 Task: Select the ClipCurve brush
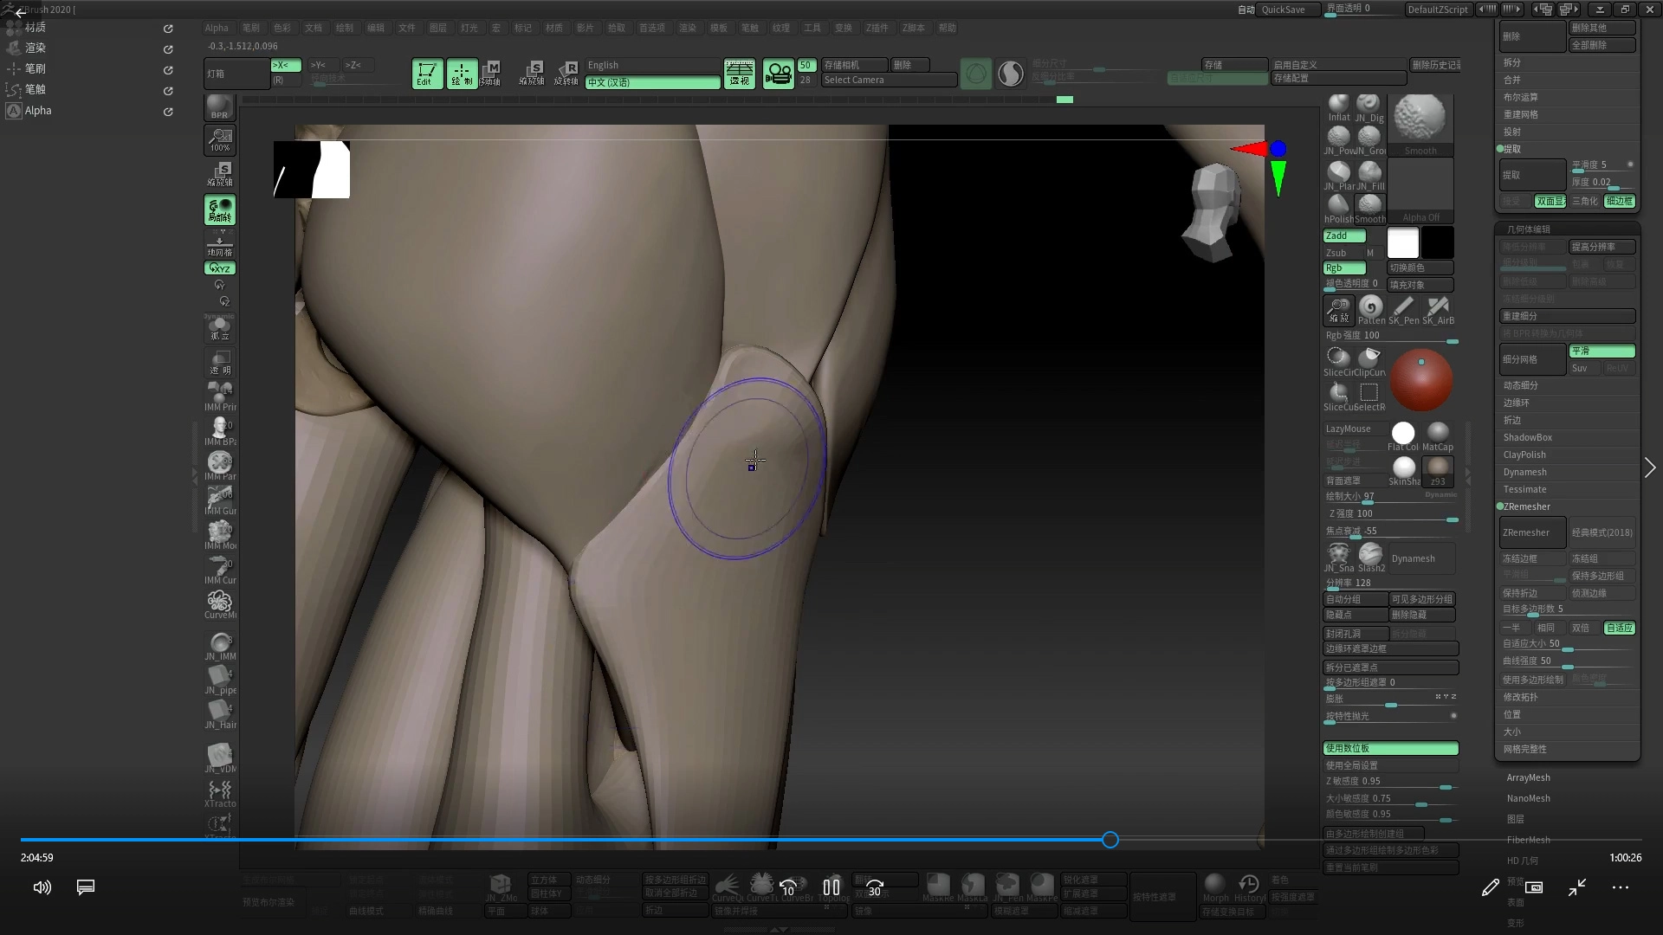click(x=1369, y=358)
